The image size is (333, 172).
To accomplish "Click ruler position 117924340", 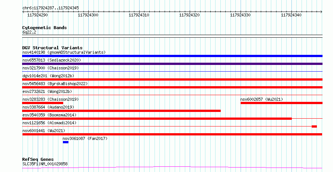I will click(x=291, y=15).
